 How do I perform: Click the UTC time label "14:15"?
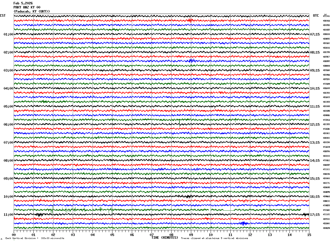[x=315, y=161]
